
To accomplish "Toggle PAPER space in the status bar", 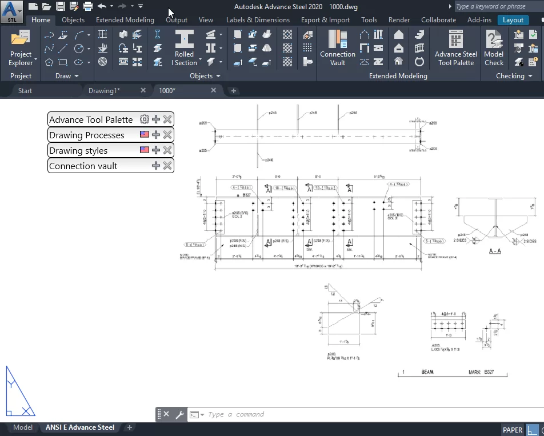I will (513, 430).
